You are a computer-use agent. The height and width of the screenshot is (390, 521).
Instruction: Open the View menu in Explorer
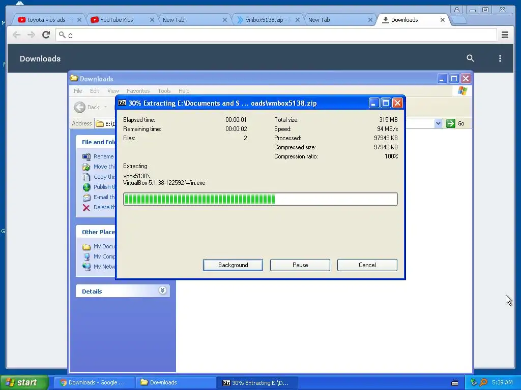pos(113,91)
